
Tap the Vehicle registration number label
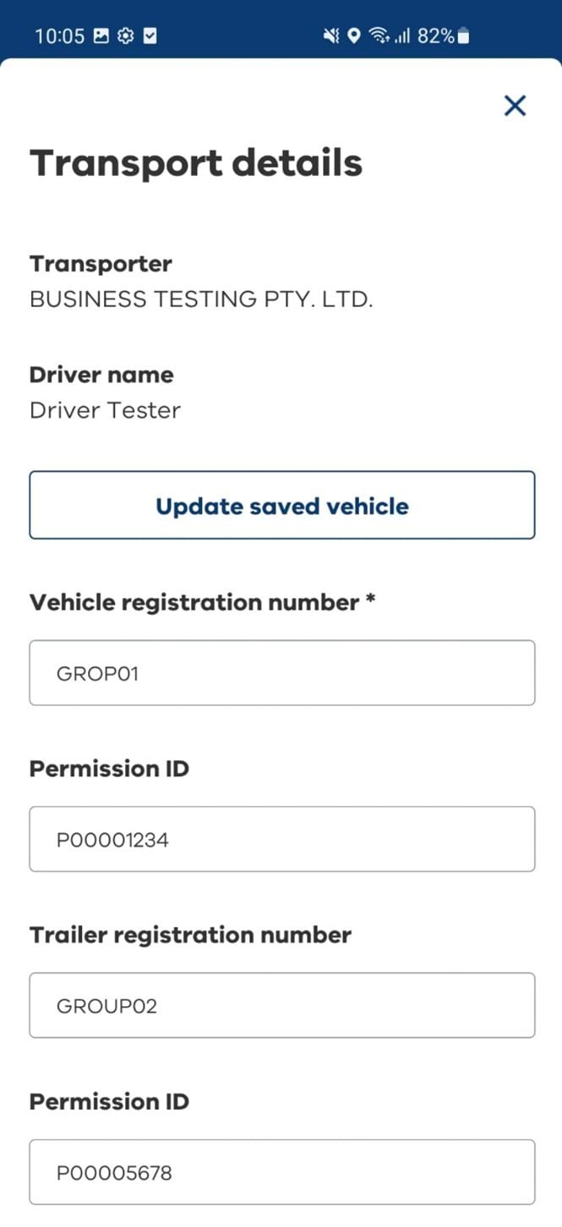point(202,602)
